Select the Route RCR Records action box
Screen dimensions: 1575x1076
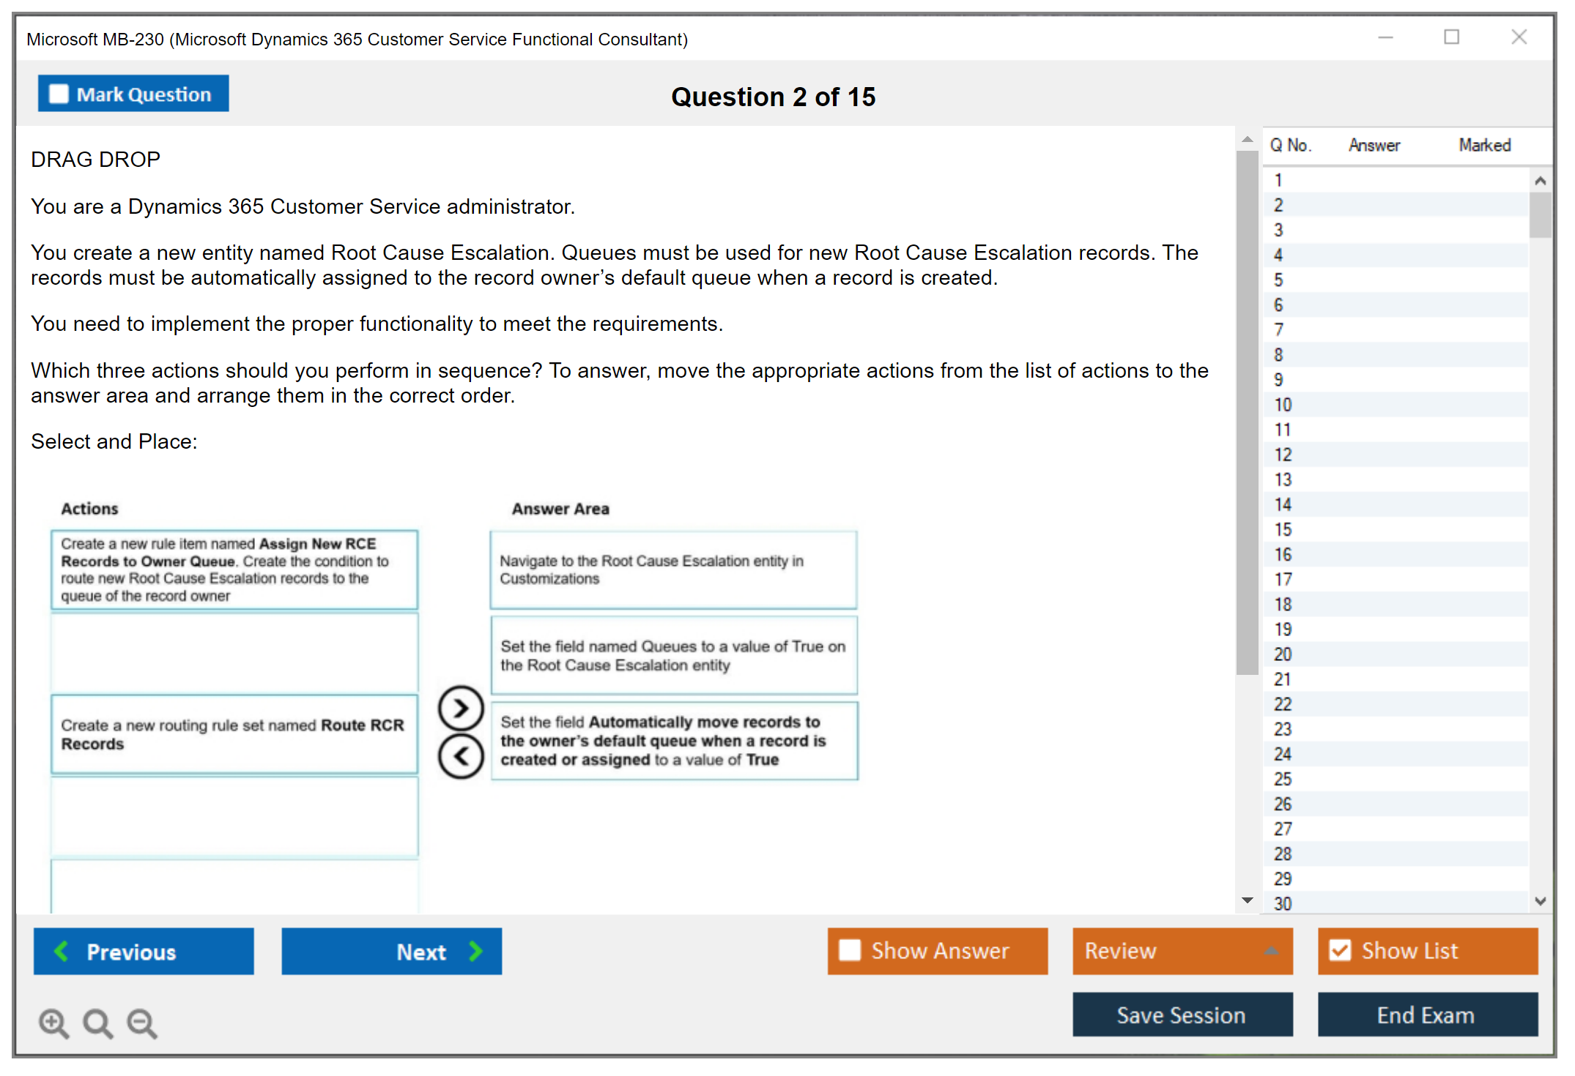coord(234,734)
